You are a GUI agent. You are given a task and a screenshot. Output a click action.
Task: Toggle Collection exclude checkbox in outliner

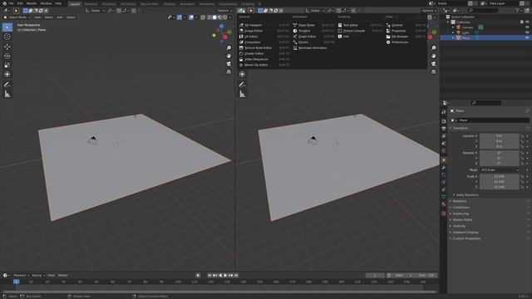click(522, 22)
